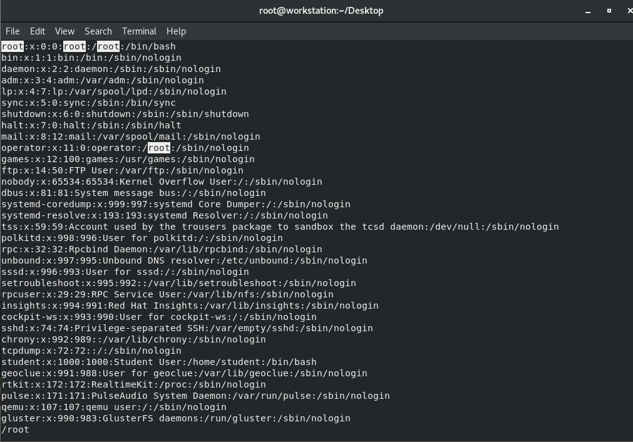Click the halt:x:7:0 line

tap(91, 126)
